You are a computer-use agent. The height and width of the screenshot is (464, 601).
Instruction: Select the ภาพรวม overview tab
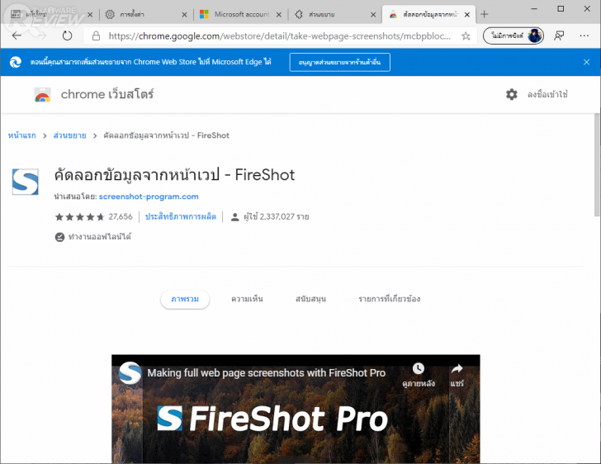tap(185, 299)
